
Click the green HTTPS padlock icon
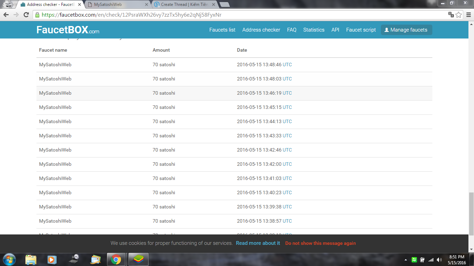(38, 15)
